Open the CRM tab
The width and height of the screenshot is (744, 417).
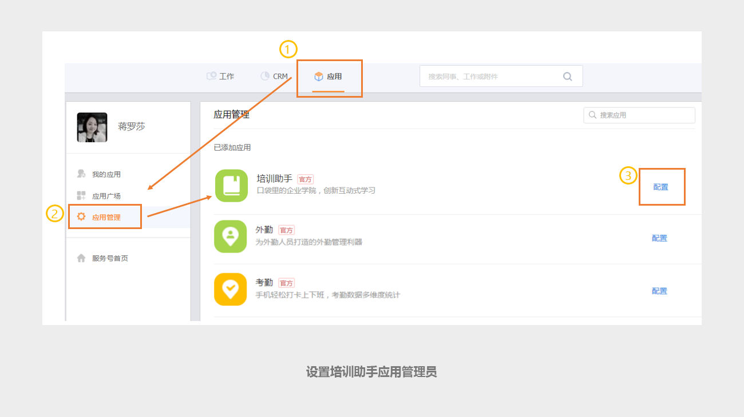[274, 76]
